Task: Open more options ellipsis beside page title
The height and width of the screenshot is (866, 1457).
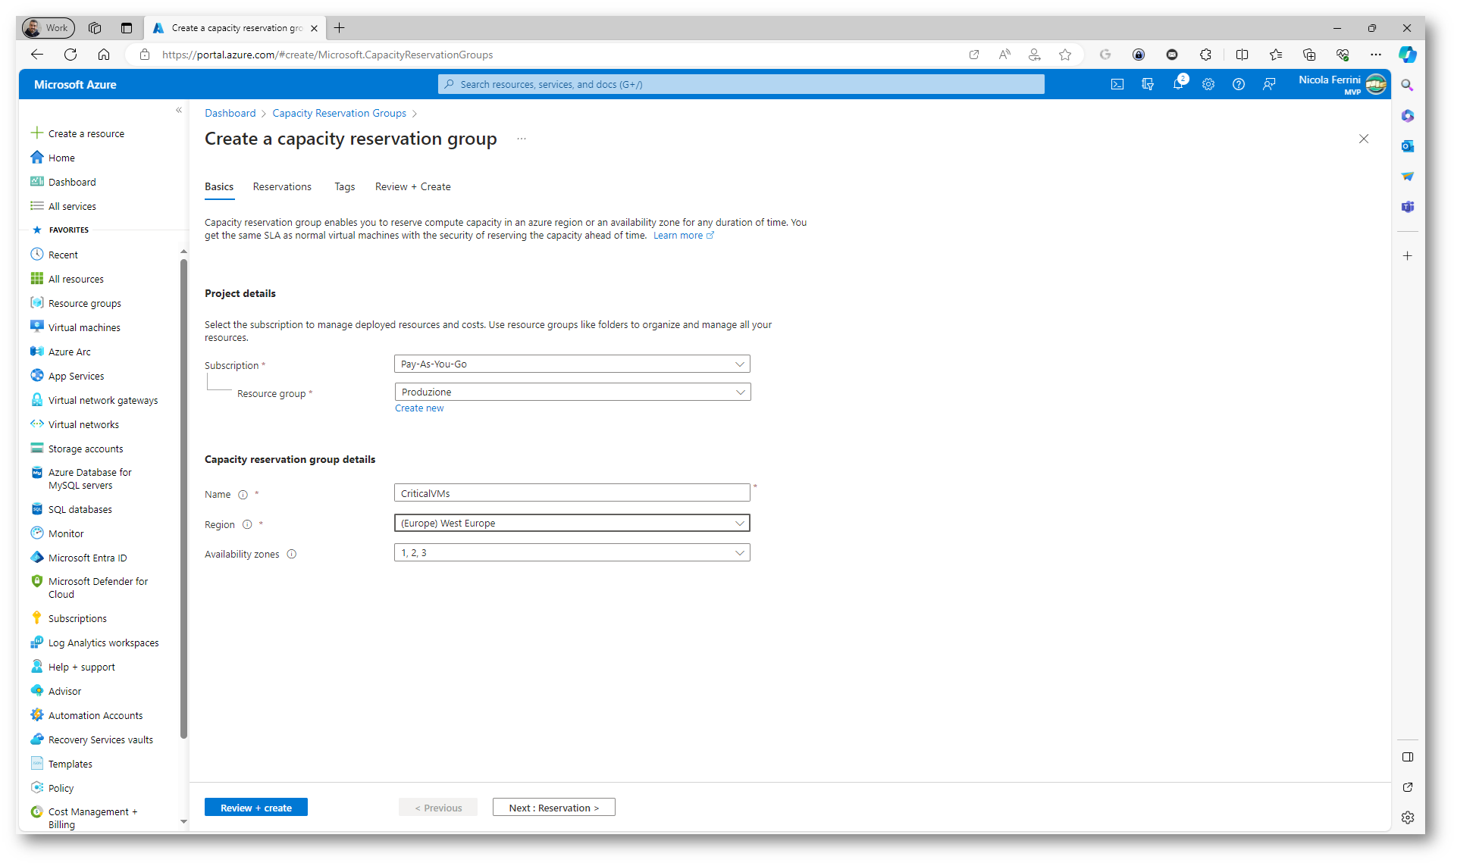Action: click(522, 139)
